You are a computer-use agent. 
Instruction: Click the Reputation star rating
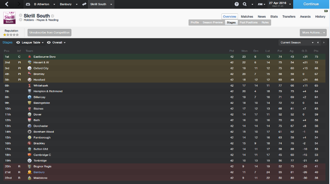[x=11, y=35]
